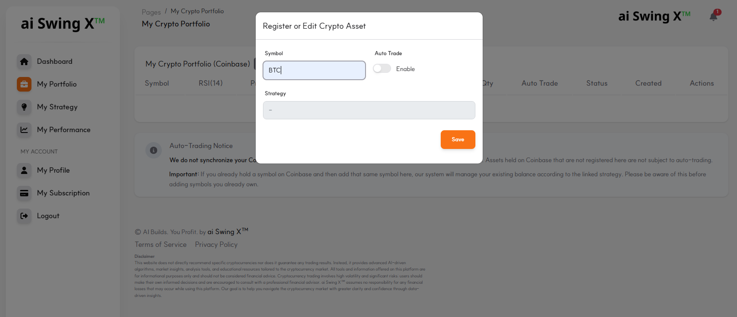Open the notifications bell
737x317 pixels.
coord(713,17)
